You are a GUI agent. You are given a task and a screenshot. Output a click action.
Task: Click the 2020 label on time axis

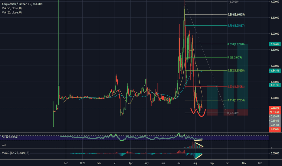82,163
